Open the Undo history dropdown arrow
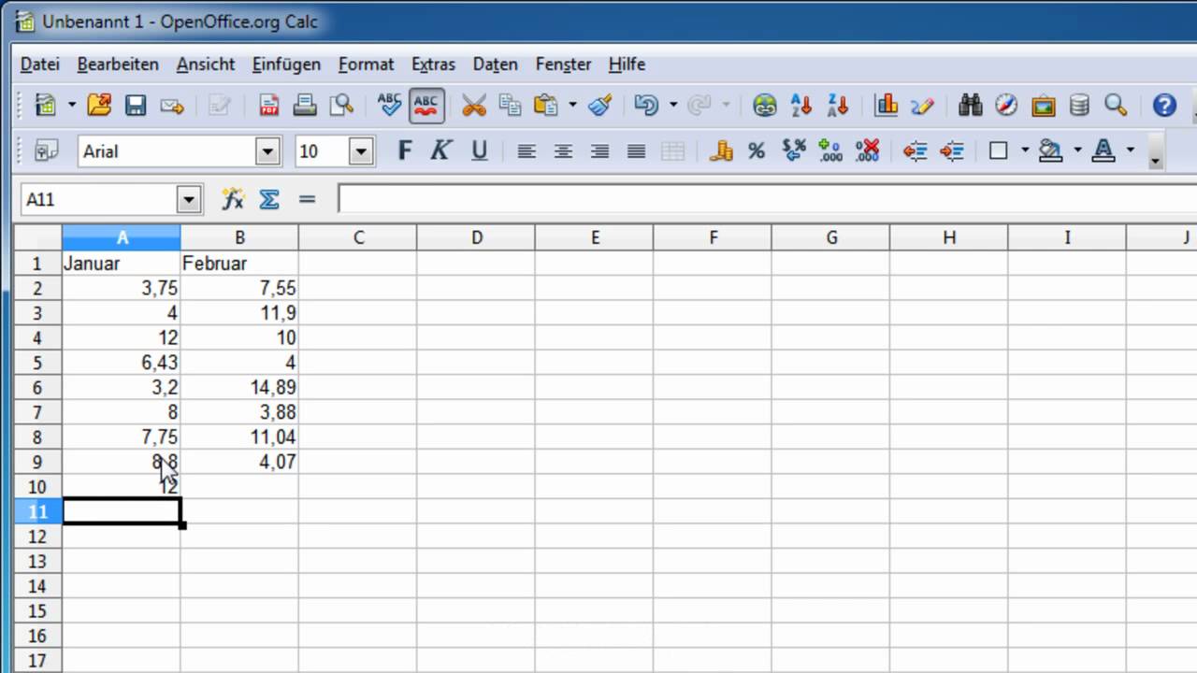The image size is (1197, 673). [x=672, y=105]
